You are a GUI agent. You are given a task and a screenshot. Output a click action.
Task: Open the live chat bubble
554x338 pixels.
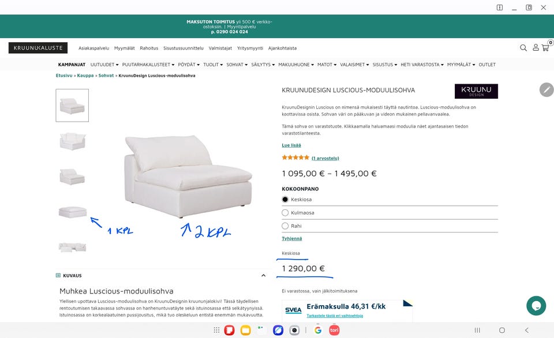point(536,306)
